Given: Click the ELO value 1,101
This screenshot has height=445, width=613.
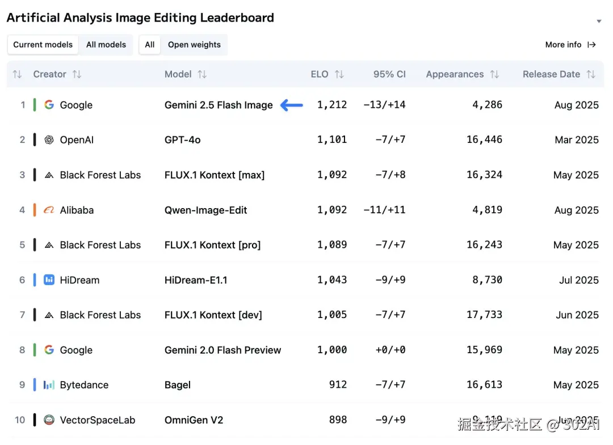Looking at the screenshot, I should 332,139.
